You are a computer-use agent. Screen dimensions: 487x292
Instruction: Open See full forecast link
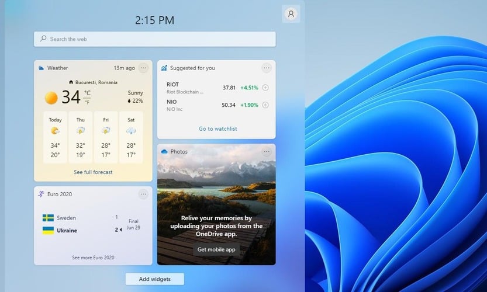[93, 172]
